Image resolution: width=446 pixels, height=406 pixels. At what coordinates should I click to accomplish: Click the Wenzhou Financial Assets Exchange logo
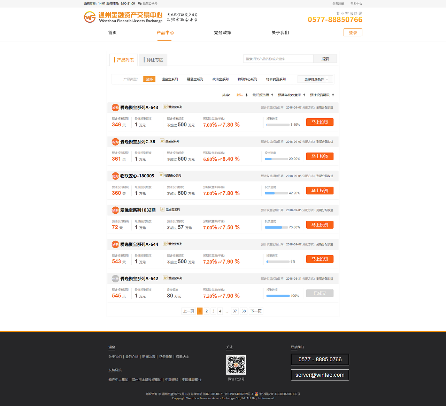coord(124,17)
